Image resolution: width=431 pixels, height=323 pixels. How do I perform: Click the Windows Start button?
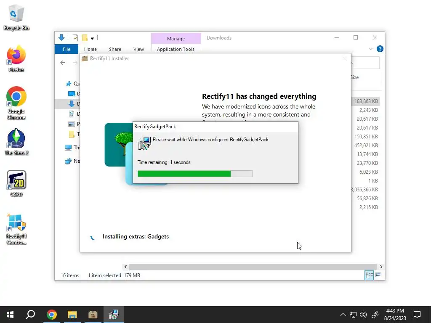(10, 315)
